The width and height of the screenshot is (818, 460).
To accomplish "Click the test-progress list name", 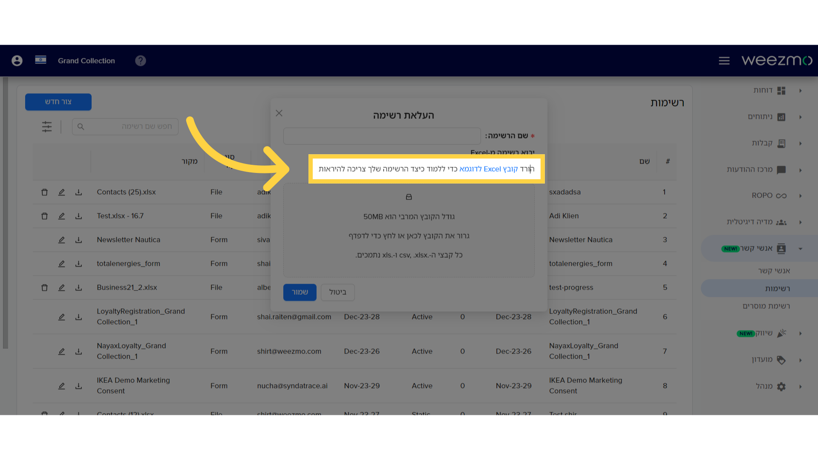I will [x=571, y=287].
